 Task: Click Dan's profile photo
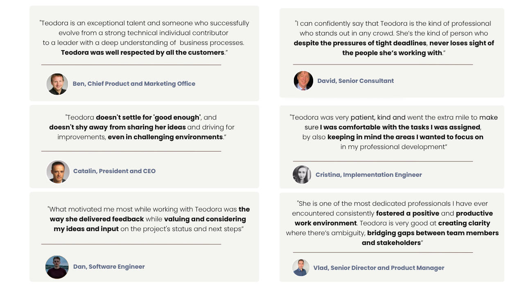pyautogui.click(x=57, y=267)
